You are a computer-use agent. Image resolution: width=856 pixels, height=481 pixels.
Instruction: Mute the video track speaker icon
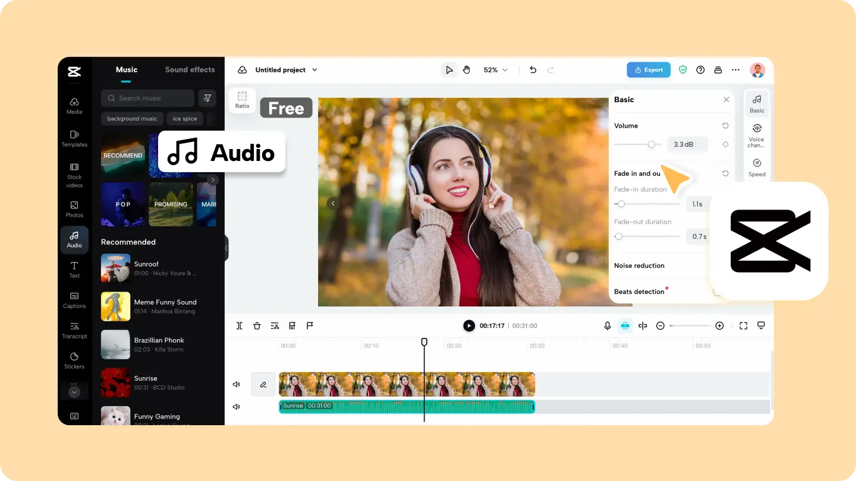236,384
